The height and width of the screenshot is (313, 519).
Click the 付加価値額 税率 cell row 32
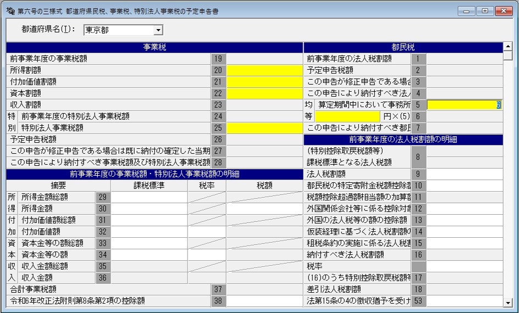coord(207,232)
